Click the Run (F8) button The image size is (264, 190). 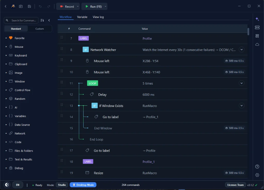(x=94, y=6)
